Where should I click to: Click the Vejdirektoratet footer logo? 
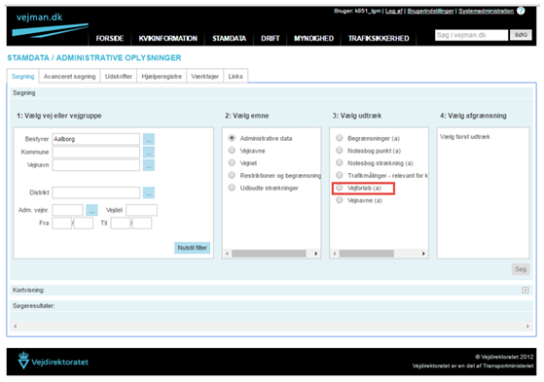(54, 361)
